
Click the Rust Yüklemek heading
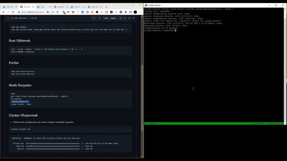(20, 41)
